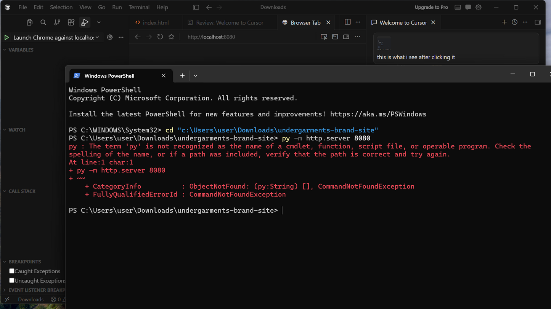The image size is (551, 309).
Task: Open chat panel more actions ellipsis
Action: tap(525, 22)
